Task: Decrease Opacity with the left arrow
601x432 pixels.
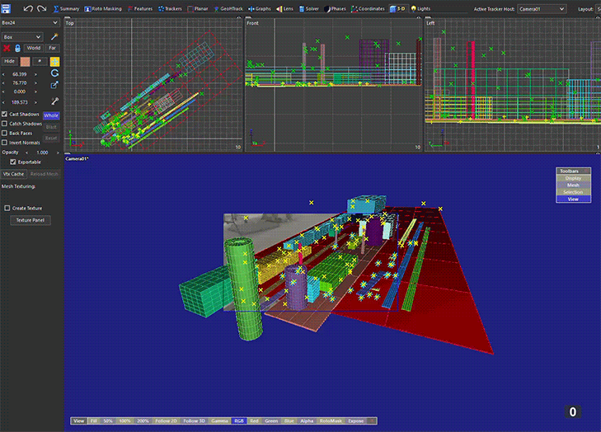Action: coord(26,153)
